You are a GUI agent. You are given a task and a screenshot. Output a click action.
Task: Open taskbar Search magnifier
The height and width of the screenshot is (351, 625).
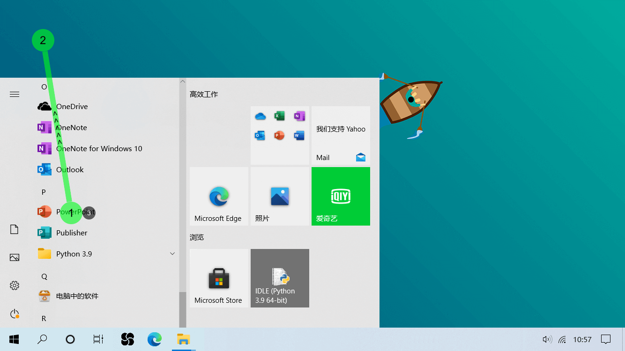click(42, 339)
